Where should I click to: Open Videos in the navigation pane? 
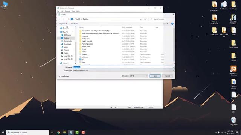[66, 53]
